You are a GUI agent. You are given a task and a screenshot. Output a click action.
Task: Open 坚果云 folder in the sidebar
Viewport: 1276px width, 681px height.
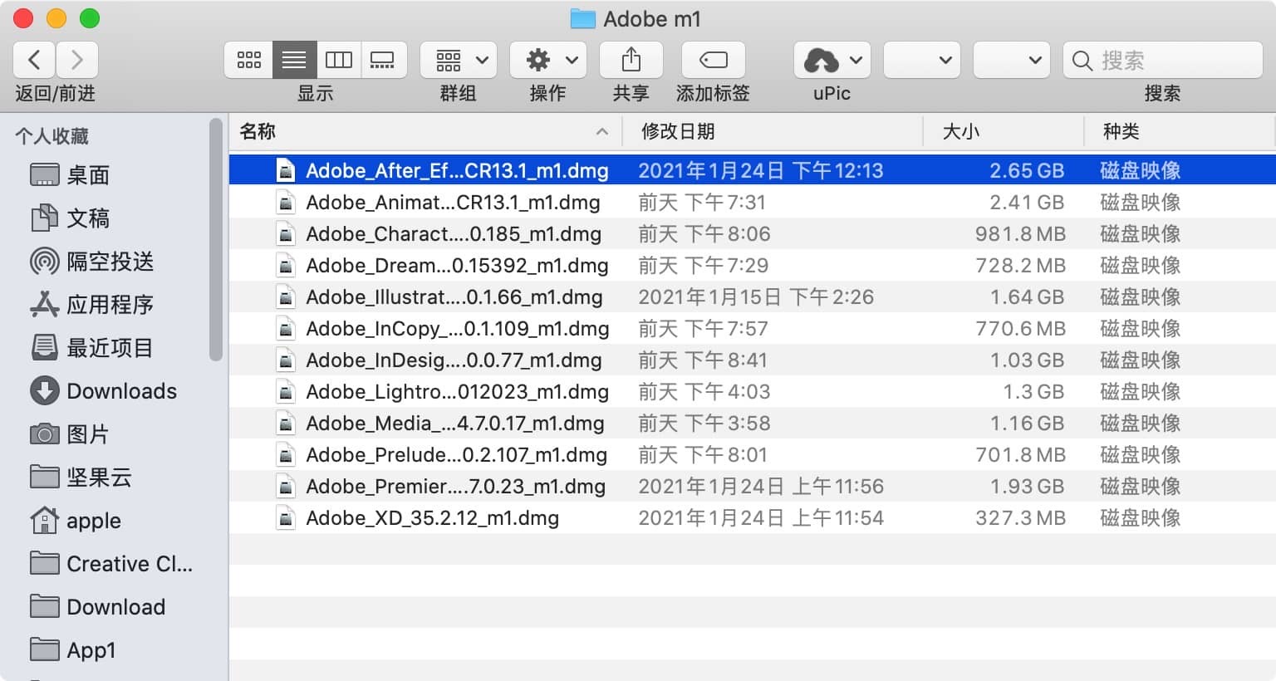coord(81,478)
